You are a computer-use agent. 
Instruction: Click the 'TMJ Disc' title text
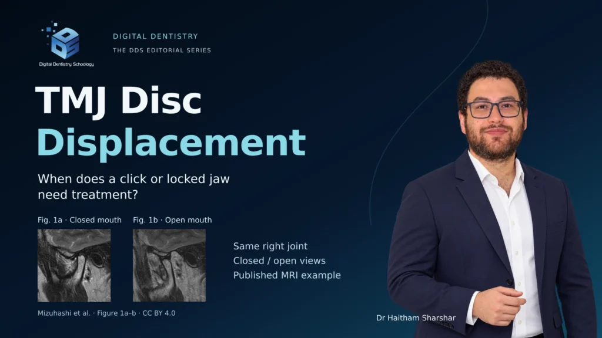119,101
